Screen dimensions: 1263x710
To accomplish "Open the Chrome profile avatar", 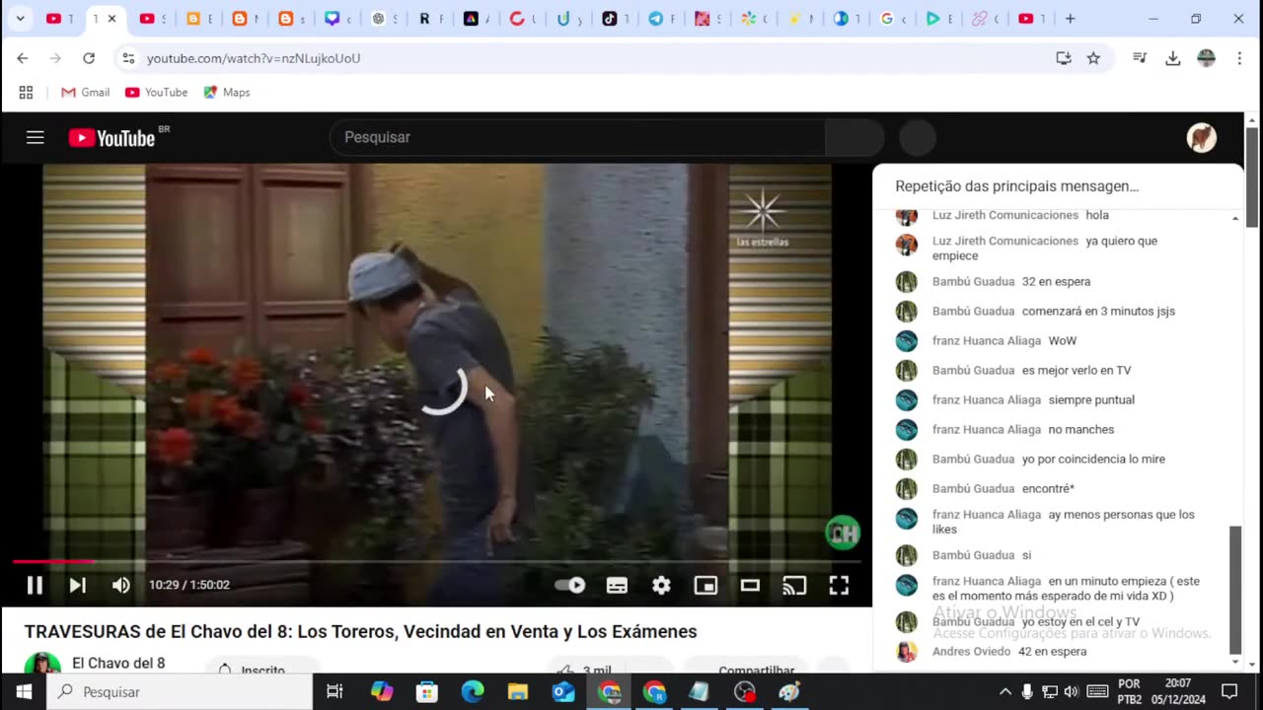I will [1206, 58].
